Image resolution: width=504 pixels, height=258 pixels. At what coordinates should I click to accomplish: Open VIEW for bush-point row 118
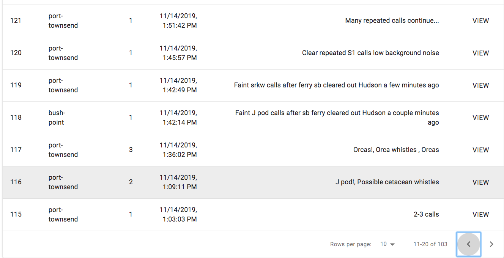tap(480, 118)
